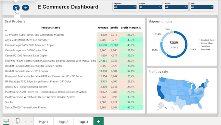Sort by profit column header
The width and height of the screenshot is (221, 125).
pyautogui.click(x=114, y=28)
